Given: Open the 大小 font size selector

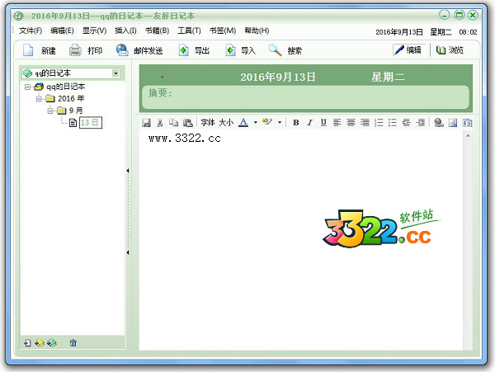Looking at the screenshot, I should pos(226,122).
